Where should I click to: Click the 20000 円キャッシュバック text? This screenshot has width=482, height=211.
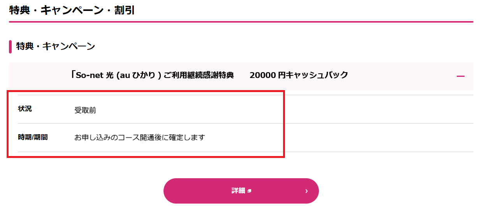tap(299, 75)
